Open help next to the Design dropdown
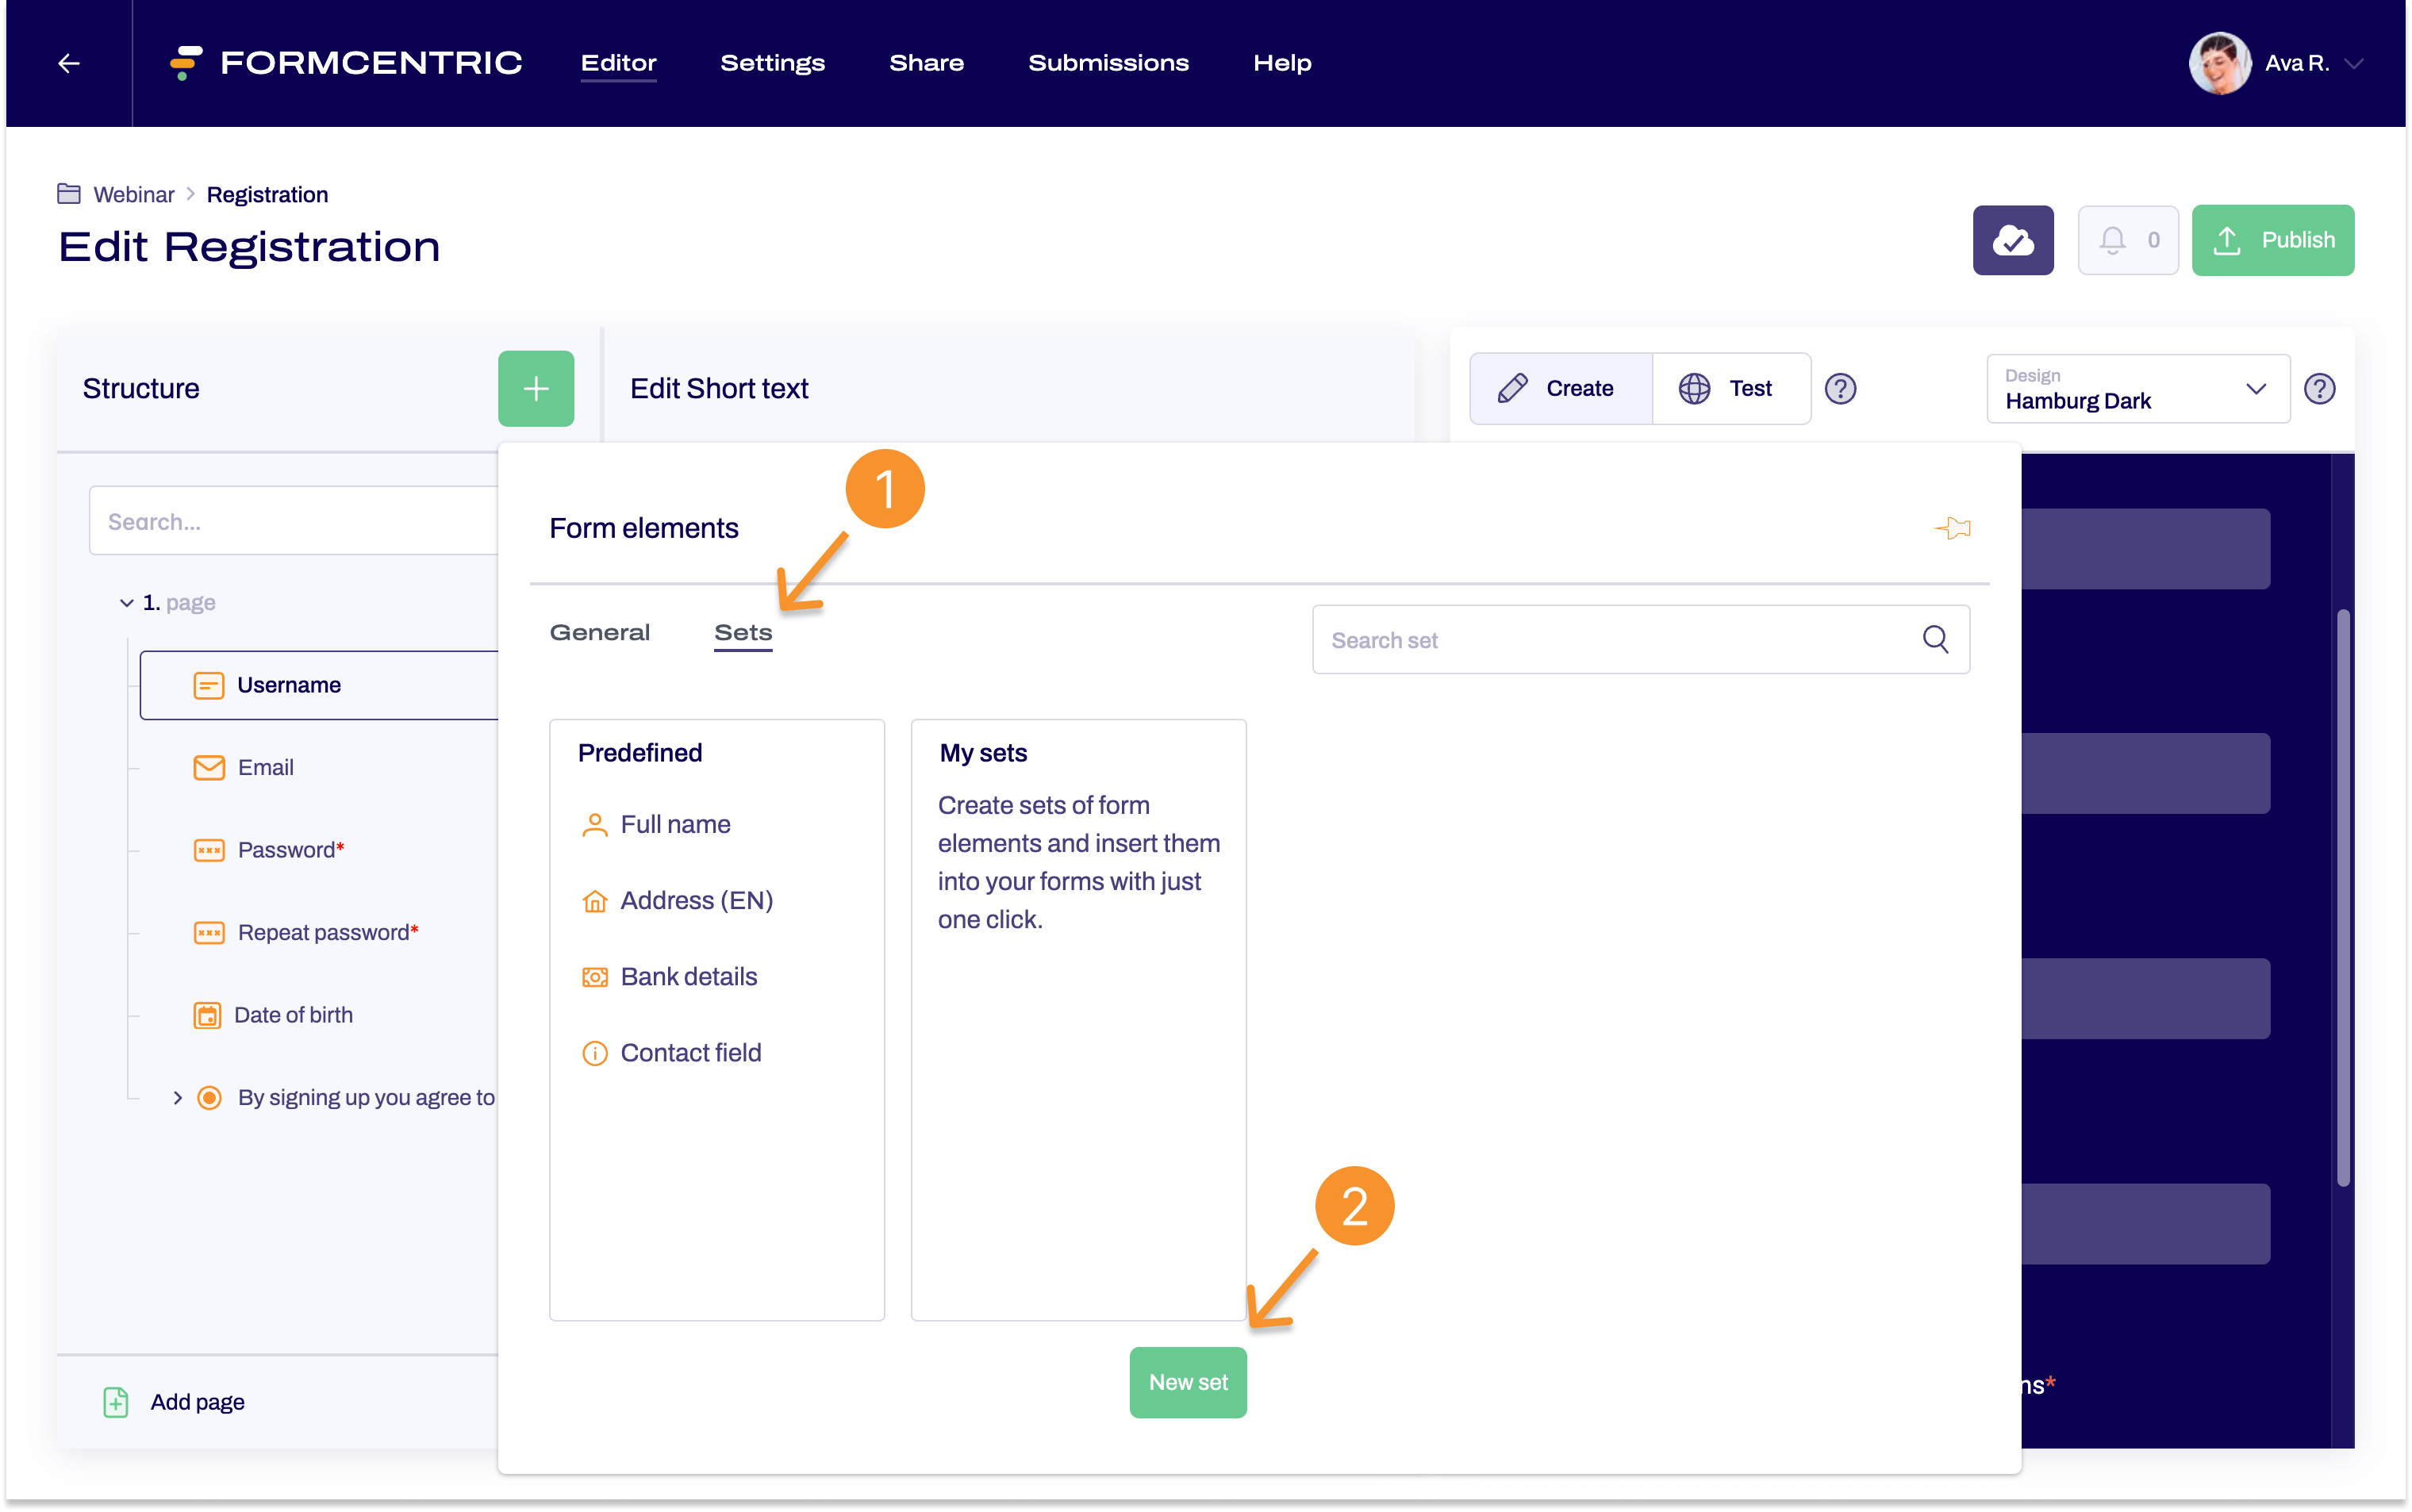Screen dimensions: 2412x1512 click(2320, 389)
